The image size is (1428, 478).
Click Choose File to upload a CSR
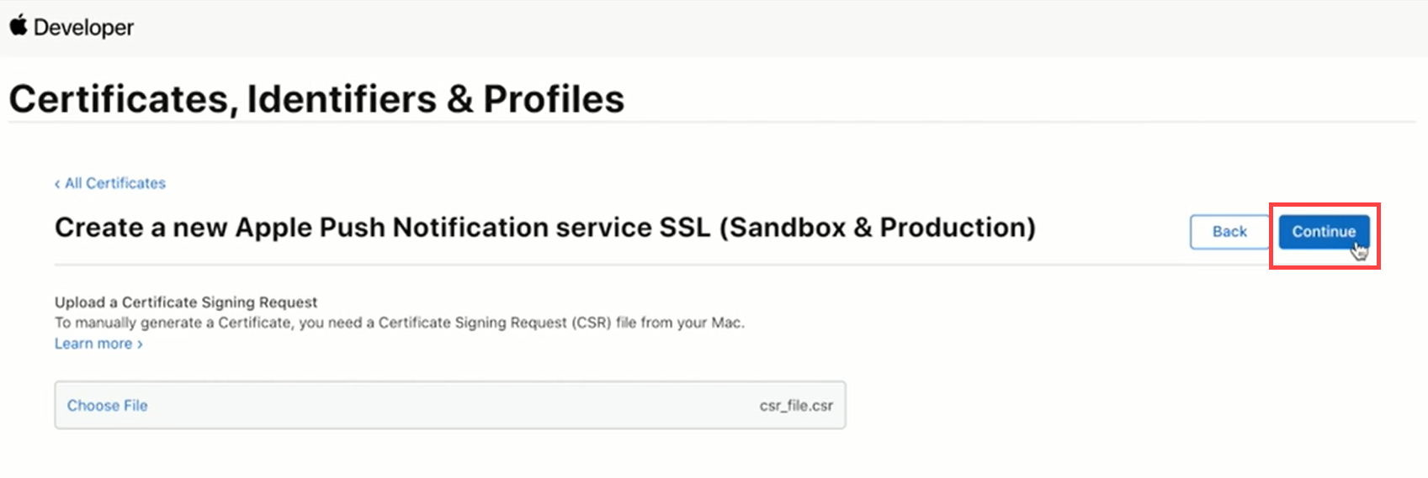[107, 406]
